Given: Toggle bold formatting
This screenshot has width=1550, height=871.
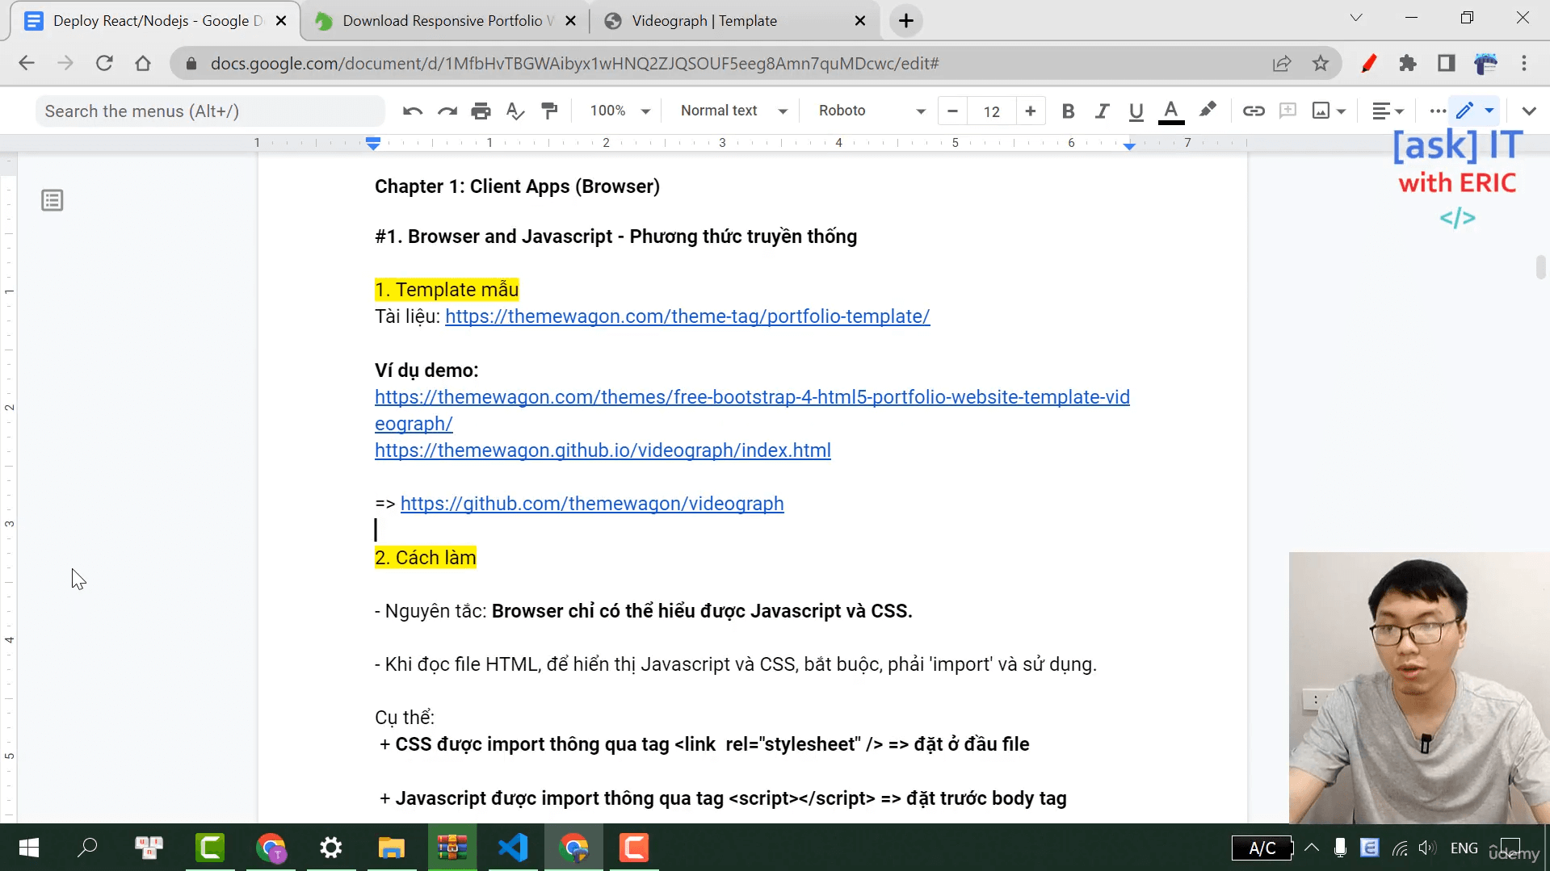Looking at the screenshot, I should [x=1068, y=111].
